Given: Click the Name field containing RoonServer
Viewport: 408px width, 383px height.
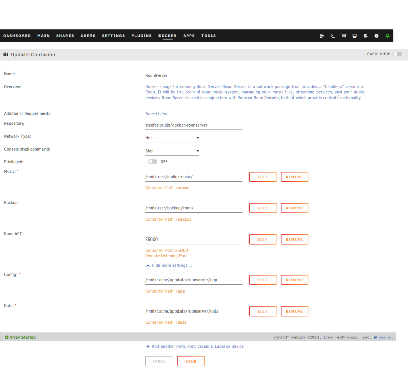Looking at the screenshot, I should tap(194, 76).
